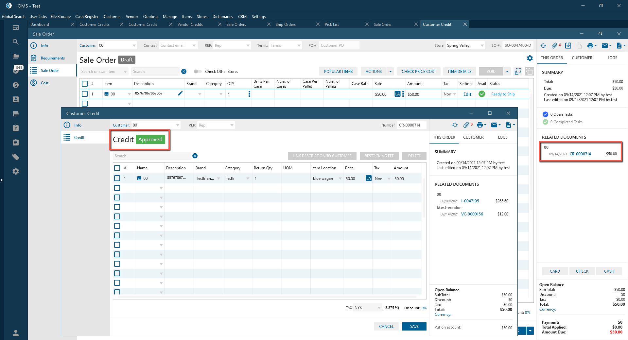628x340 pixels.
Task: Open the Dictionaries menu
Action: coord(222,17)
